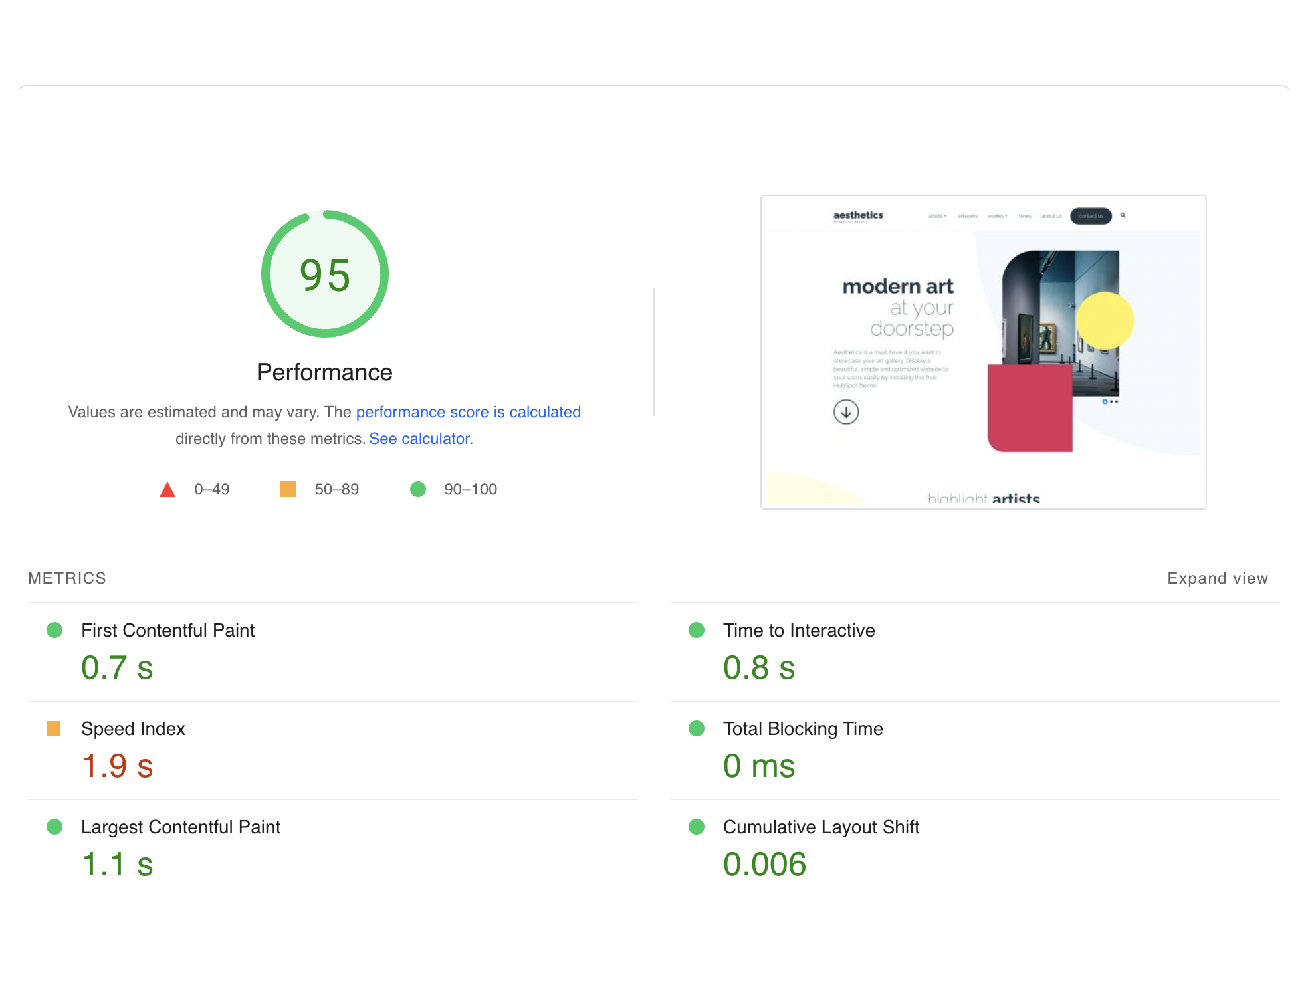Click the 90–100 legend range text
This screenshot has height=981, width=1308.
[x=471, y=489]
